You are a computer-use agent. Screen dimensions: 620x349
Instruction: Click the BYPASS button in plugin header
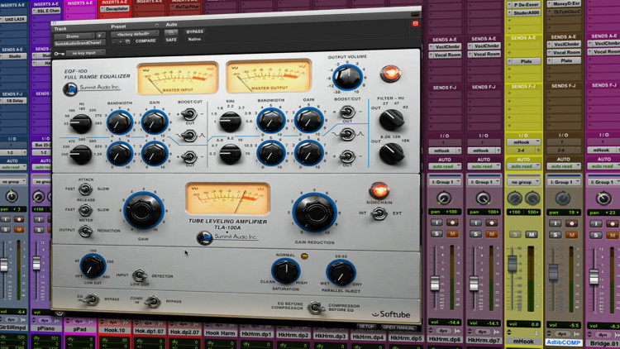194,31
